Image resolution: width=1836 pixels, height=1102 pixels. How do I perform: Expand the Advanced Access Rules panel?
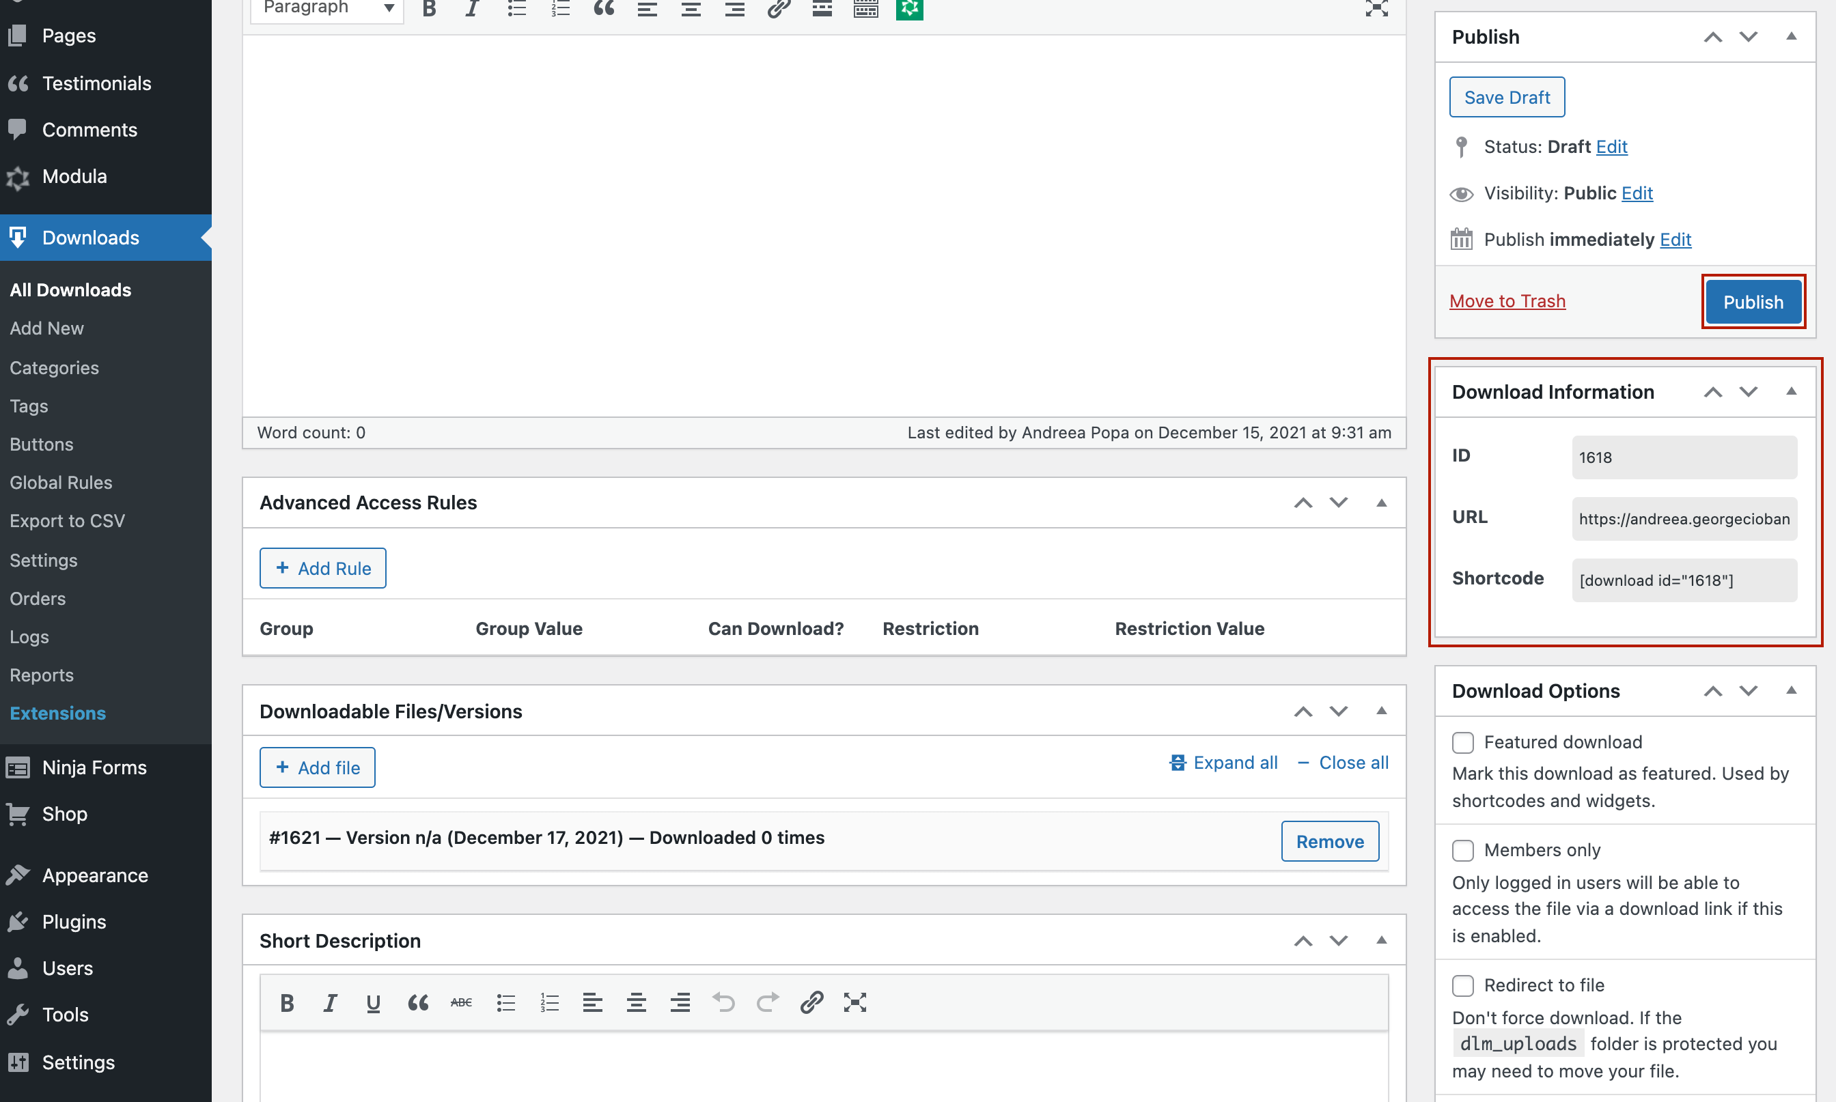click(x=1381, y=502)
